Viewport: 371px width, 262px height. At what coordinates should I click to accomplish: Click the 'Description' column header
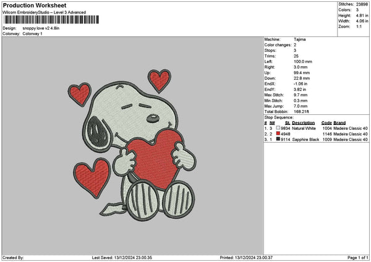coord(304,123)
